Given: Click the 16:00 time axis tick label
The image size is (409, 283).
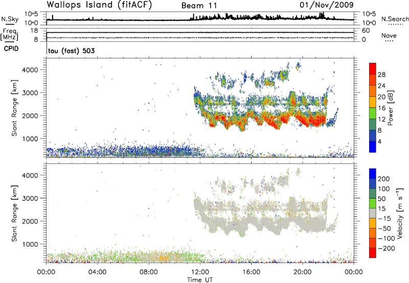Looking at the screenshot, I should pyautogui.click(x=251, y=272).
